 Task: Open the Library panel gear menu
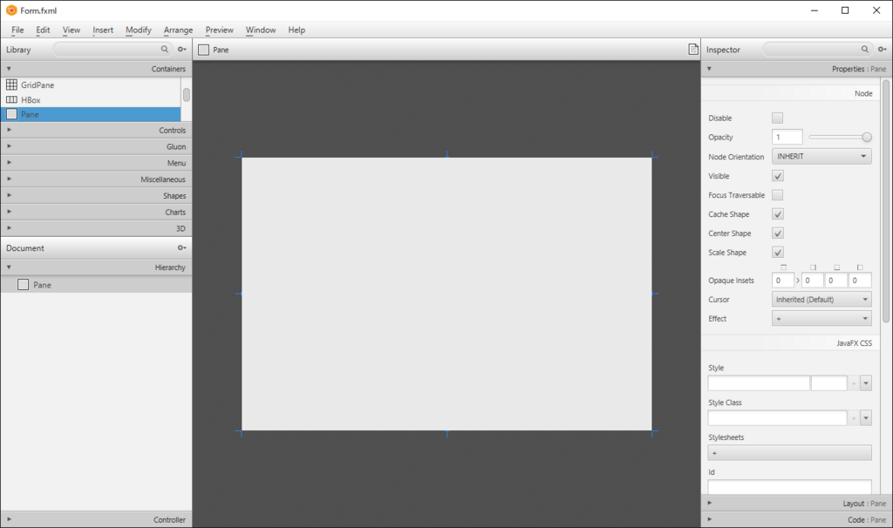pyautogui.click(x=181, y=50)
